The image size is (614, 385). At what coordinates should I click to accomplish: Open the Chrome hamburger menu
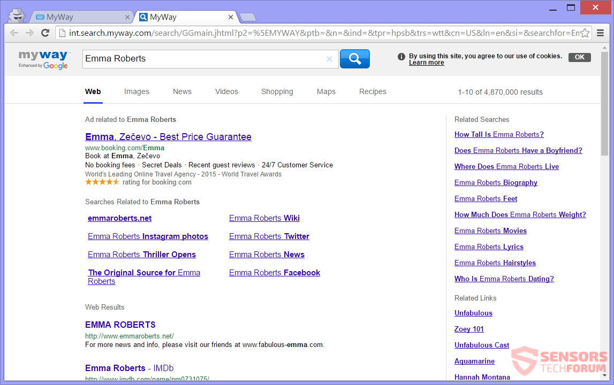pyautogui.click(x=600, y=33)
